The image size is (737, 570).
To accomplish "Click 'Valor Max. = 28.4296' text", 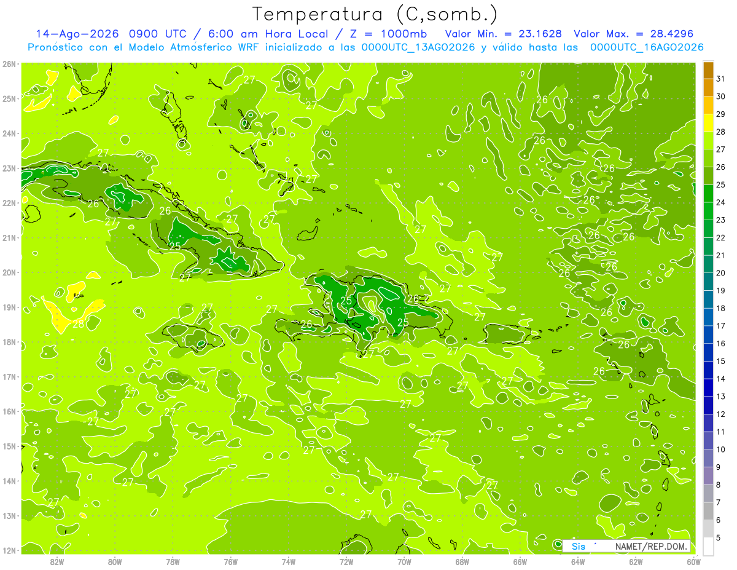I will click(x=633, y=34).
